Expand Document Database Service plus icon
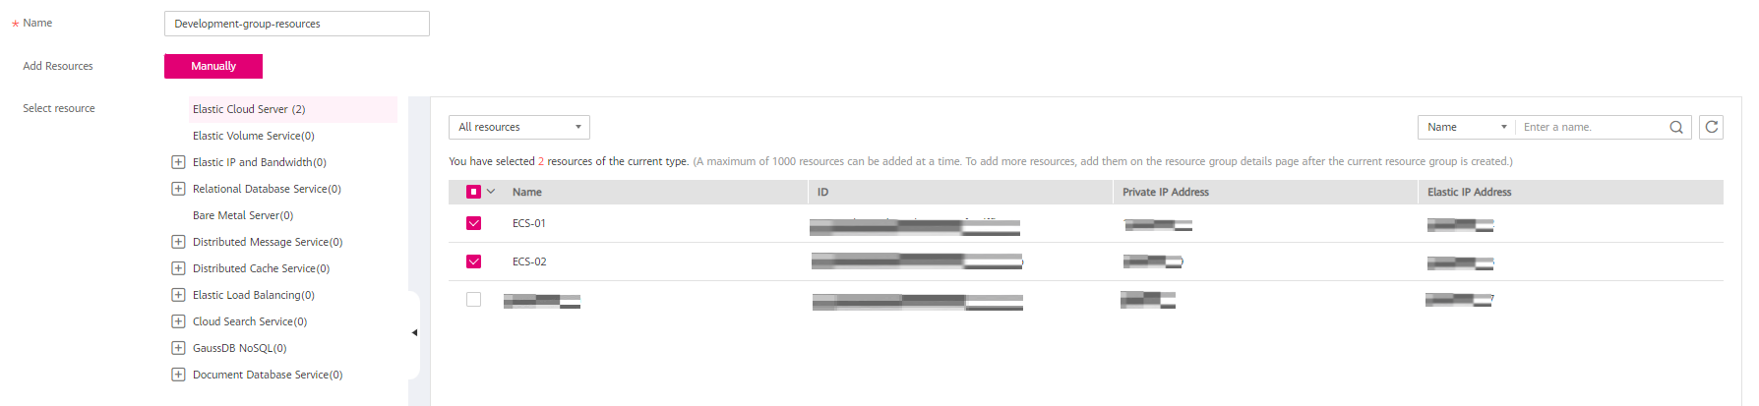This screenshot has width=1759, height=406. (x=178, y=375)
